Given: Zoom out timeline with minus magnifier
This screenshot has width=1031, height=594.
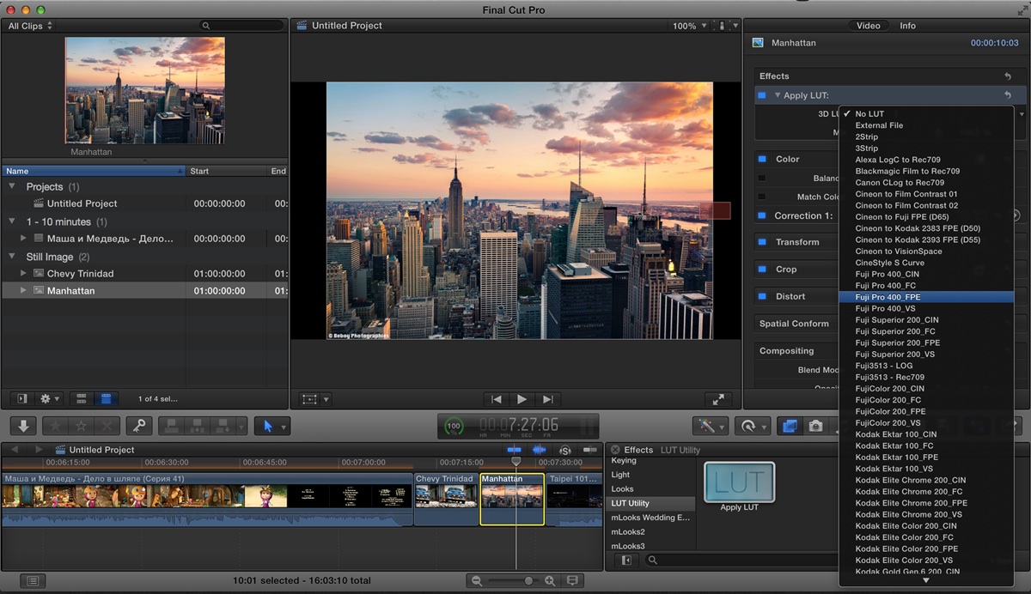Looking at the screenshot, I should click(477, 581).
